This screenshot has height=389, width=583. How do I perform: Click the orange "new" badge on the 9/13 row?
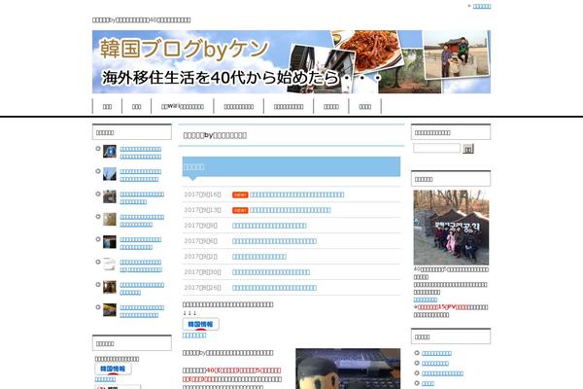pos(240,210)
